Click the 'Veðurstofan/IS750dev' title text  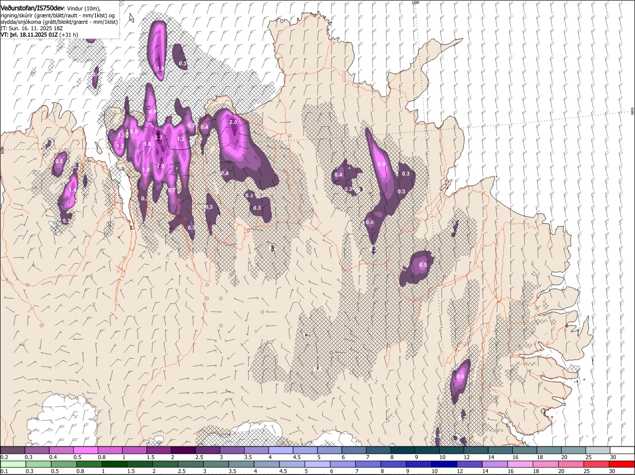click(x=32, y=8)
